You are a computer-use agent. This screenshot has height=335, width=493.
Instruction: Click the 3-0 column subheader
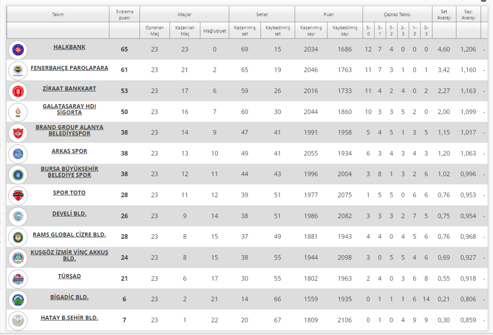(368, 30)
